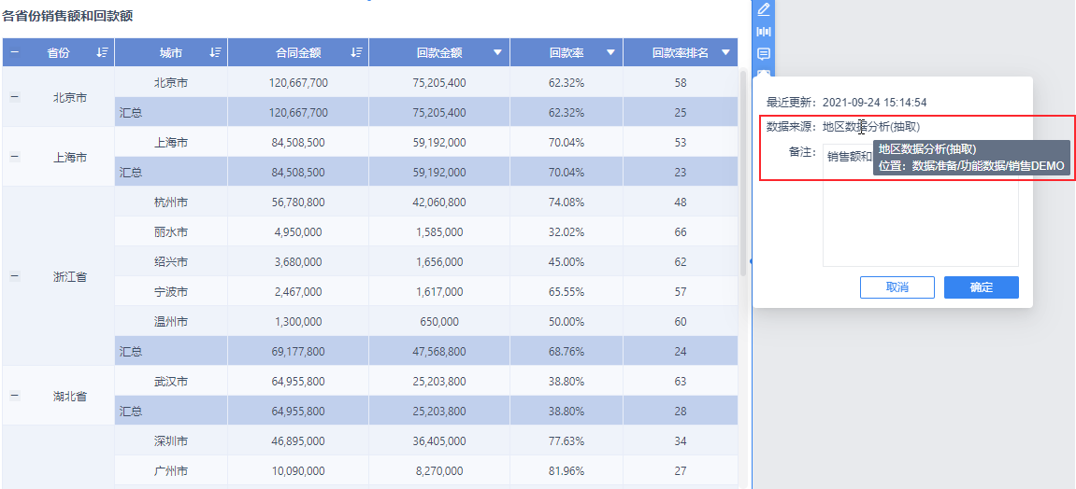Click the table vertical scrollbar
Image resolution: width=1076 pixels, height=489 pixels.
click(743, 173)
